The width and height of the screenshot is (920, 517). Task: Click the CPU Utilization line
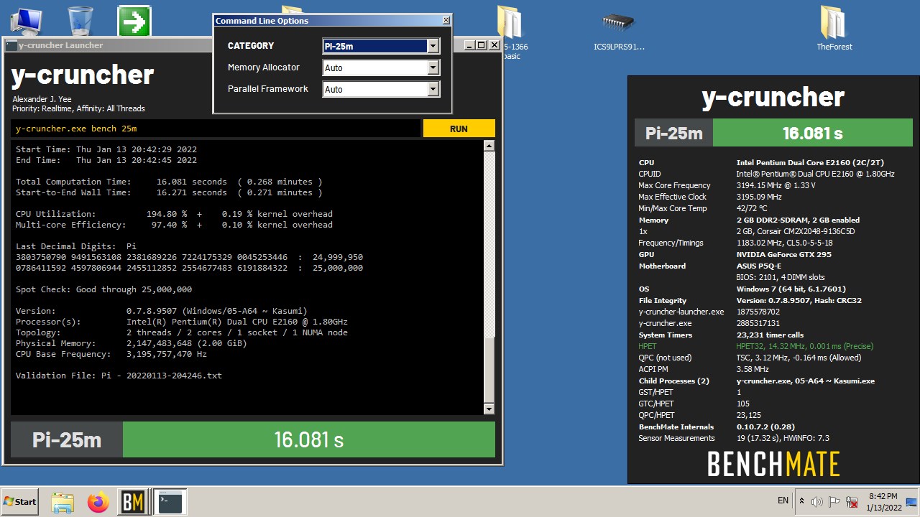point(174,214)
